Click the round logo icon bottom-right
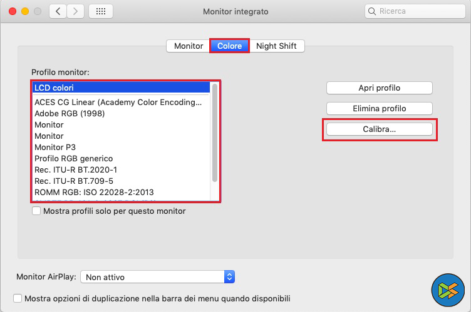Screen dimensions: 471x312 pos(447,289)
